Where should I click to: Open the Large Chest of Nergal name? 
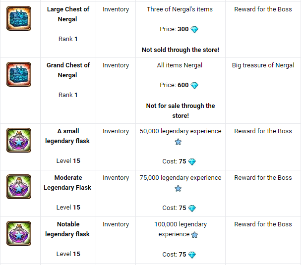[68, 14]
